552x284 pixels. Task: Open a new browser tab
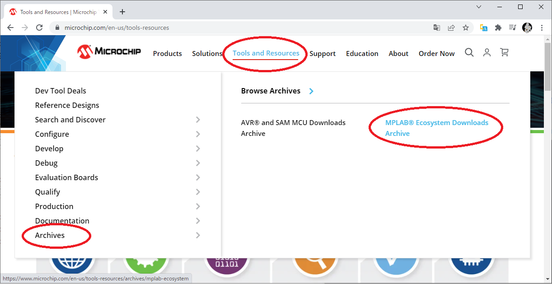[x=122, y=12]
